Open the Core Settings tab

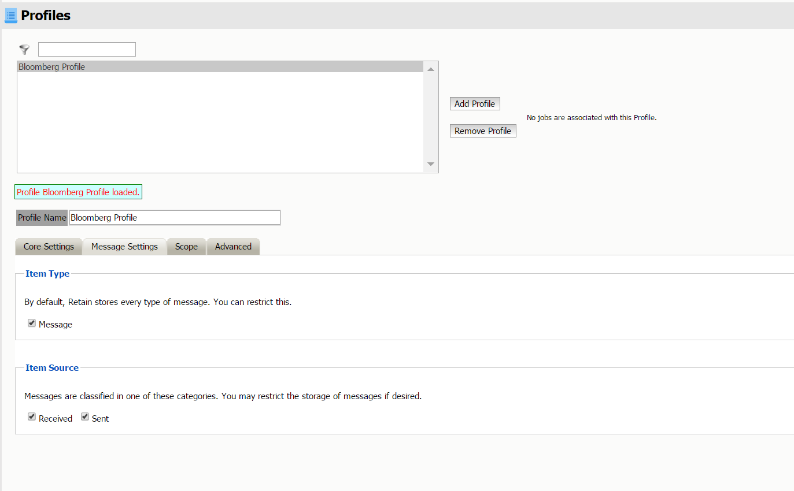coord(49,247)
